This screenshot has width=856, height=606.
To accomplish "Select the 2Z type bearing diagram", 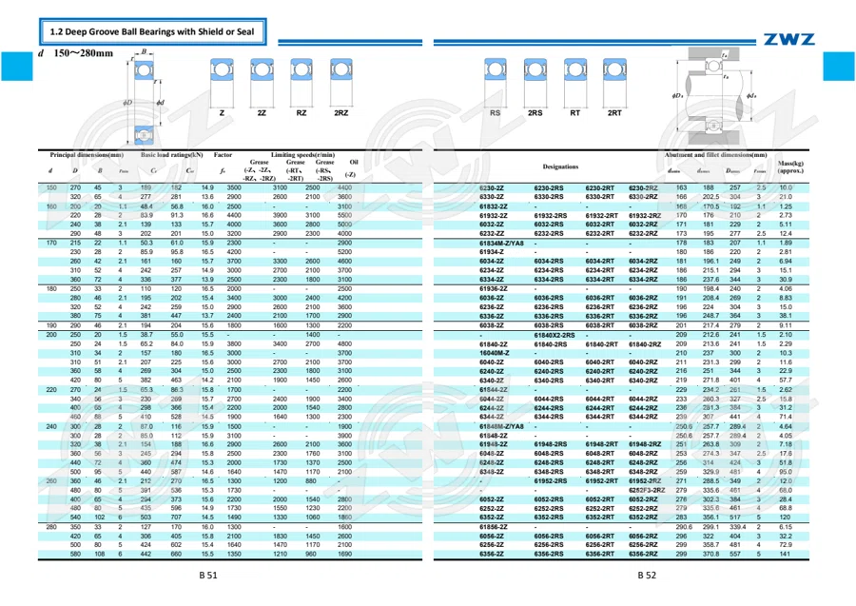I will coord(262,83).
